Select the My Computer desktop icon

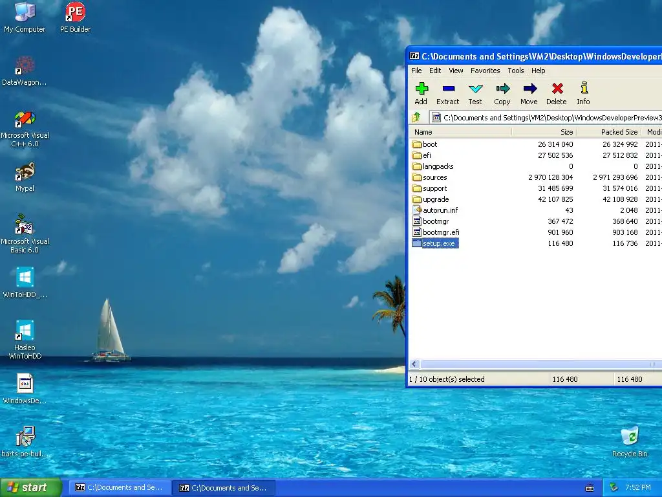25,17
